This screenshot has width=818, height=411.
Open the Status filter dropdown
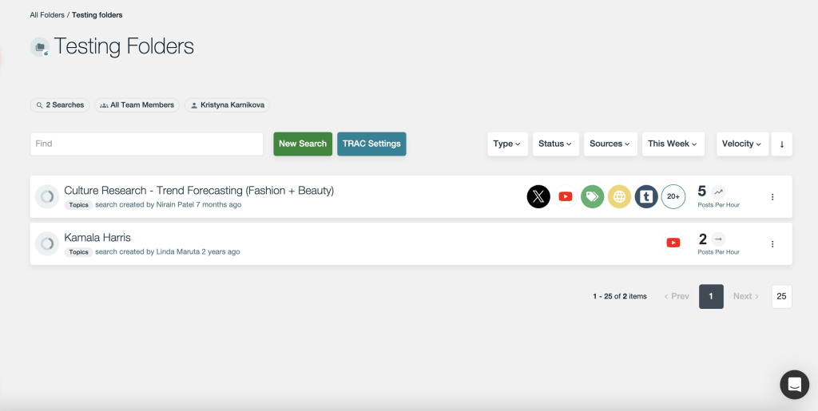556,144
